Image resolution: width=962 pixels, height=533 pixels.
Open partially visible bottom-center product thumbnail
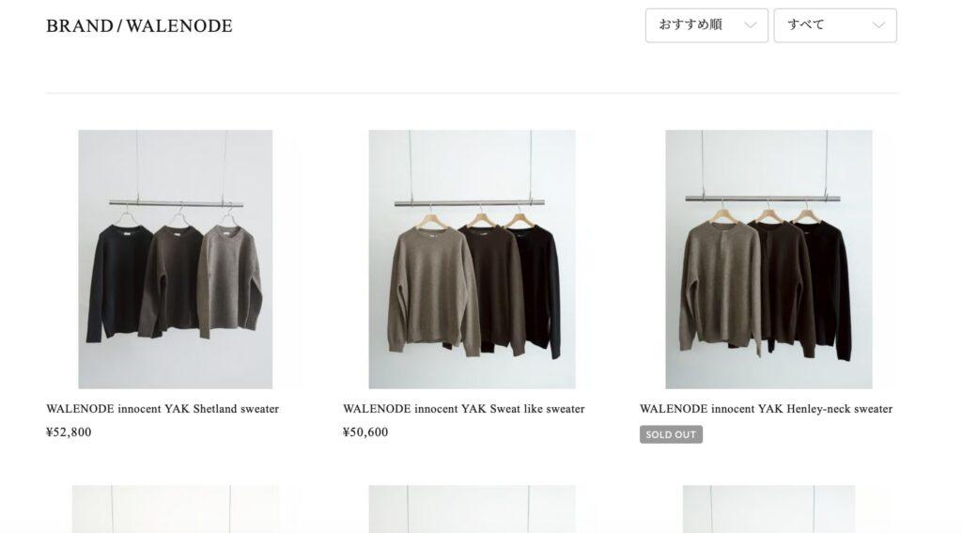472,509
